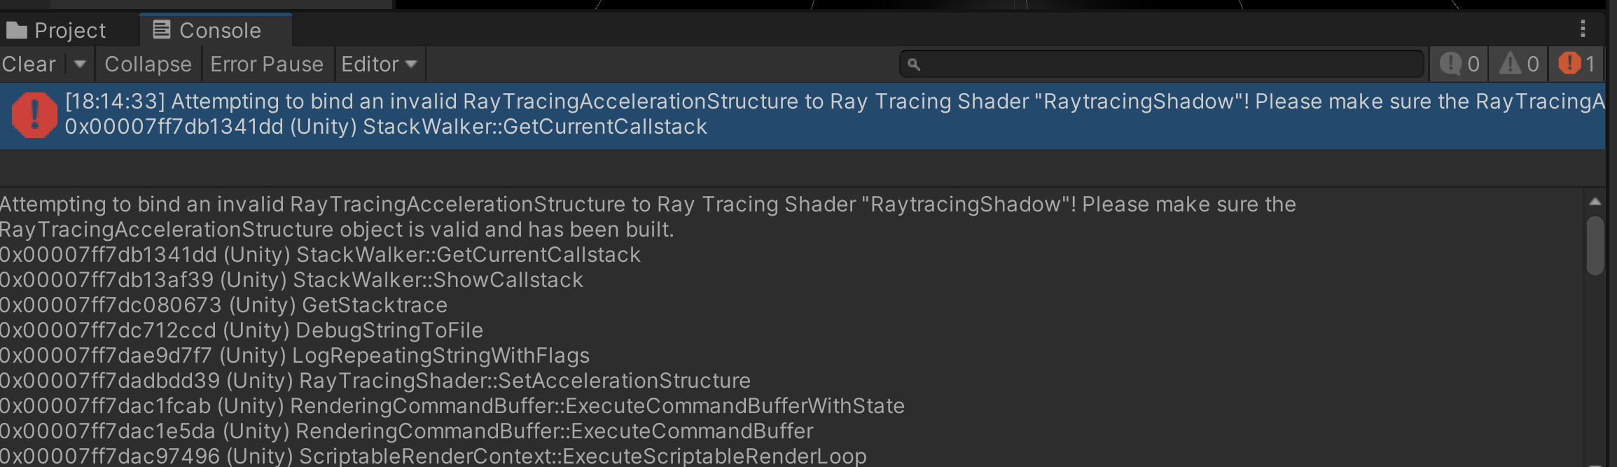
Task: Open the Console panel three-dot menu
Action: [x=1583, y=29]
